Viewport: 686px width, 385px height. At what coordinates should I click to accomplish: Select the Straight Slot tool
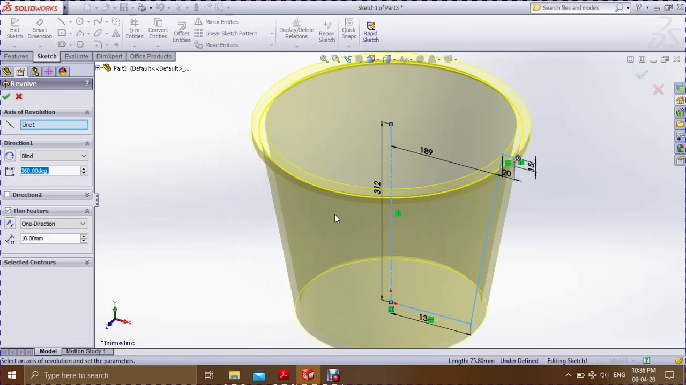tap(62, 44)
